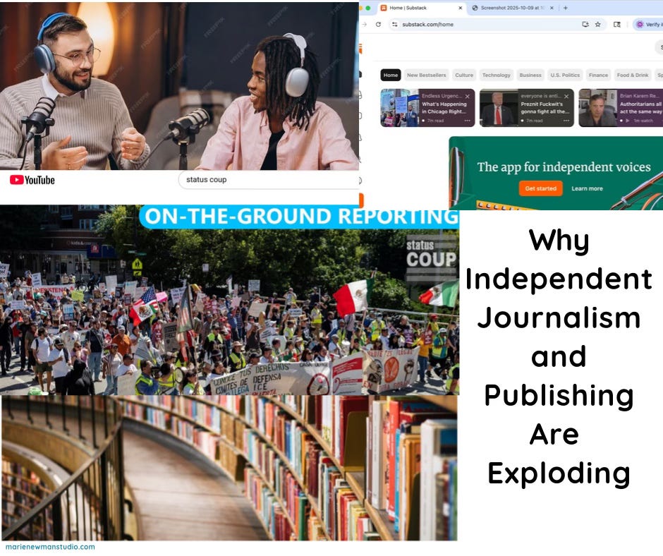The height and width of the screenshot is (556, 663).
Task: Open the Brian Karem video thumbnail
Action: 598,107
